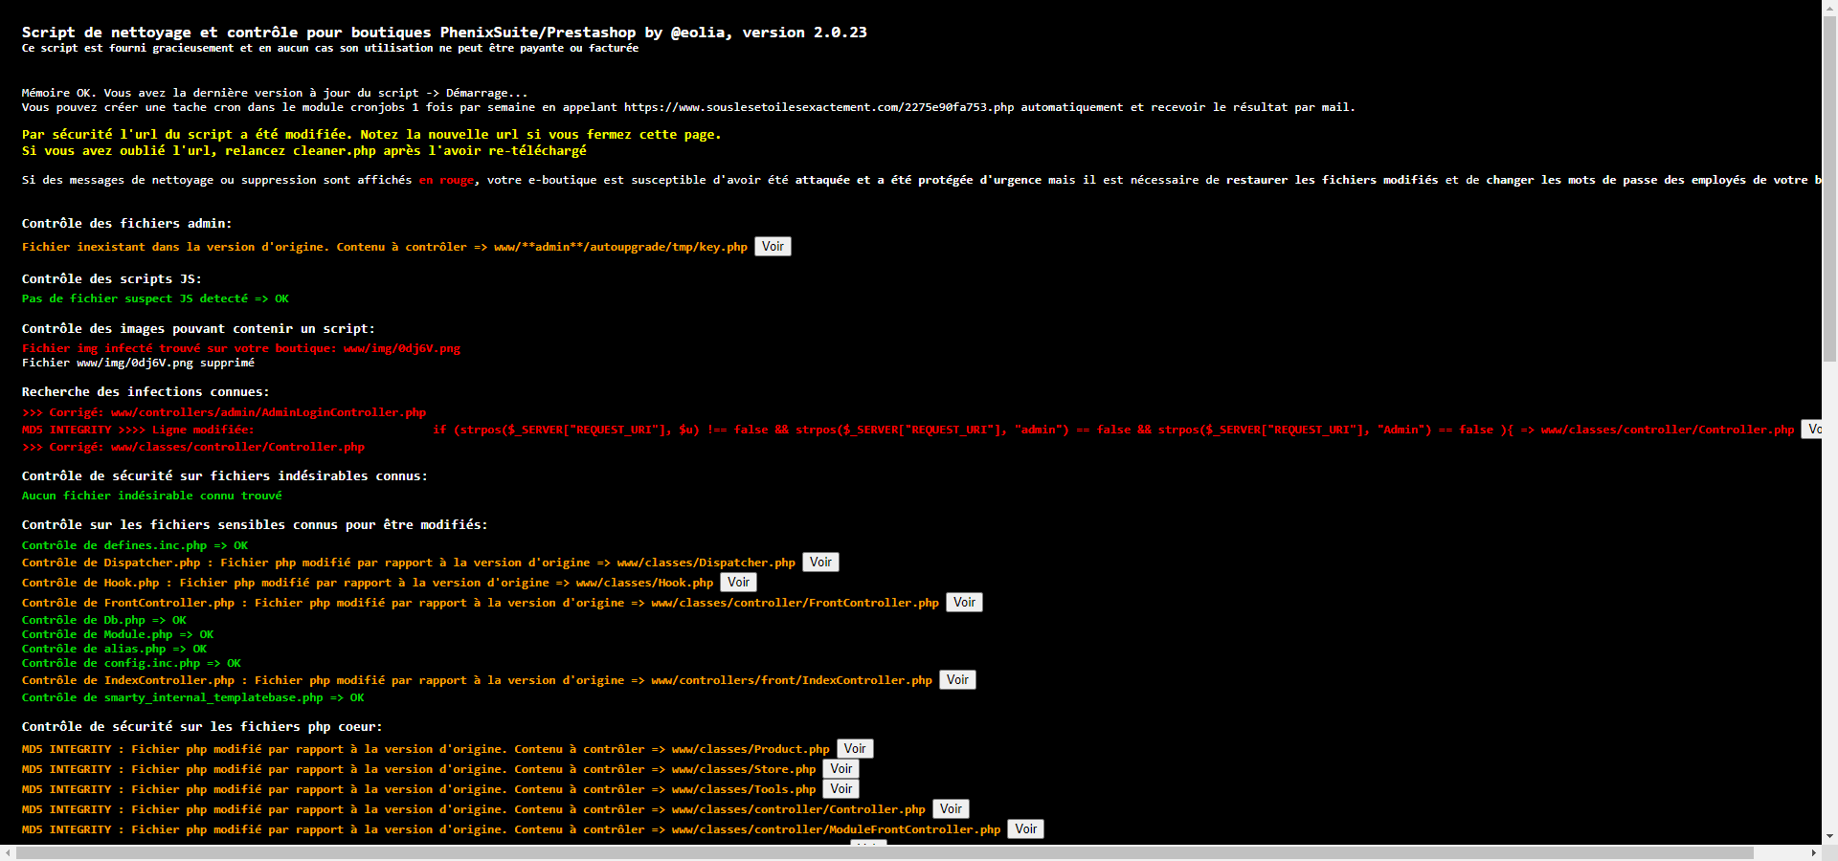Click 'Contrôle sur les fichiers sensibles connus' heading
Viewport: 1838px width, 861px height.
click(x=255, y=525)
